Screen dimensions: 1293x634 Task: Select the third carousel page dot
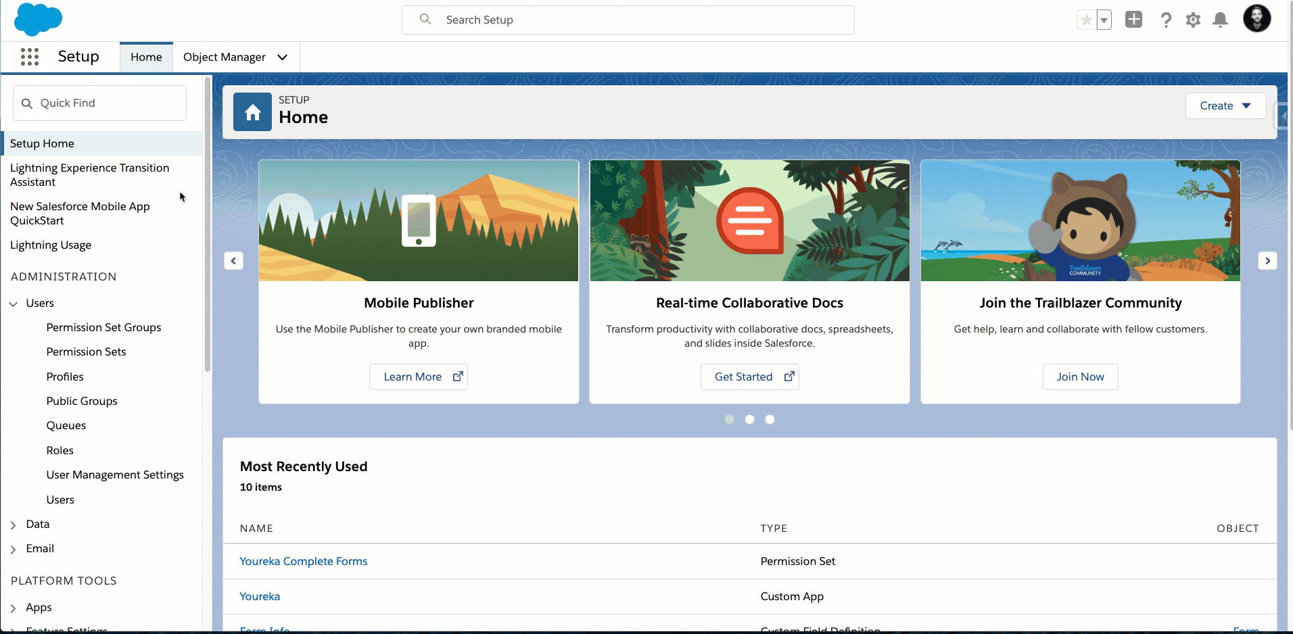tap(770, 420)
